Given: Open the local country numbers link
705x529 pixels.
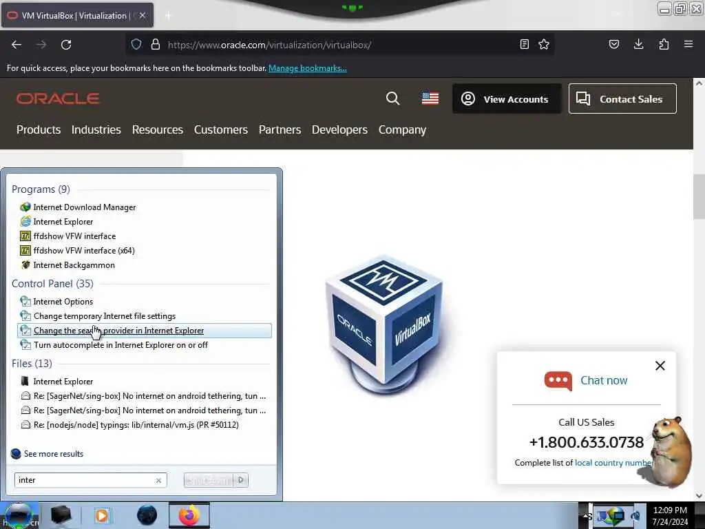Looking at the screenshot, I should tap(613, 462).
